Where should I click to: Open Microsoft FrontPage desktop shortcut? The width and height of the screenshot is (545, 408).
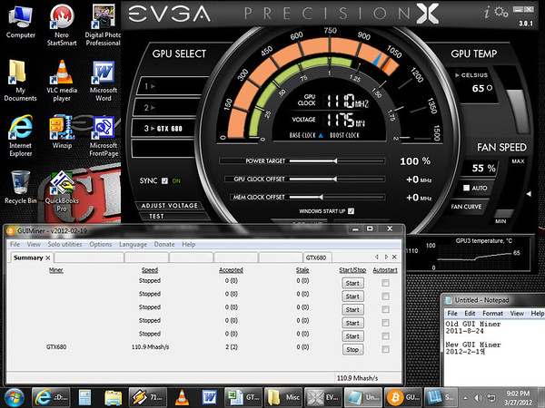(104, 136)
